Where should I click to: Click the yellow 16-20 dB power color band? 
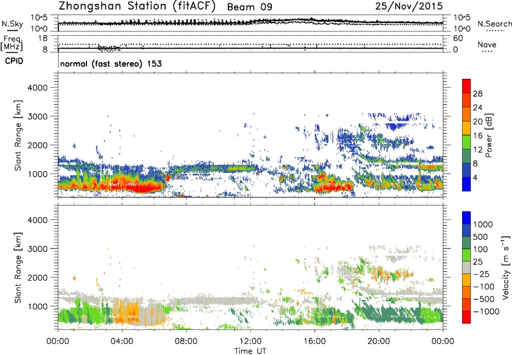point(467,128)
